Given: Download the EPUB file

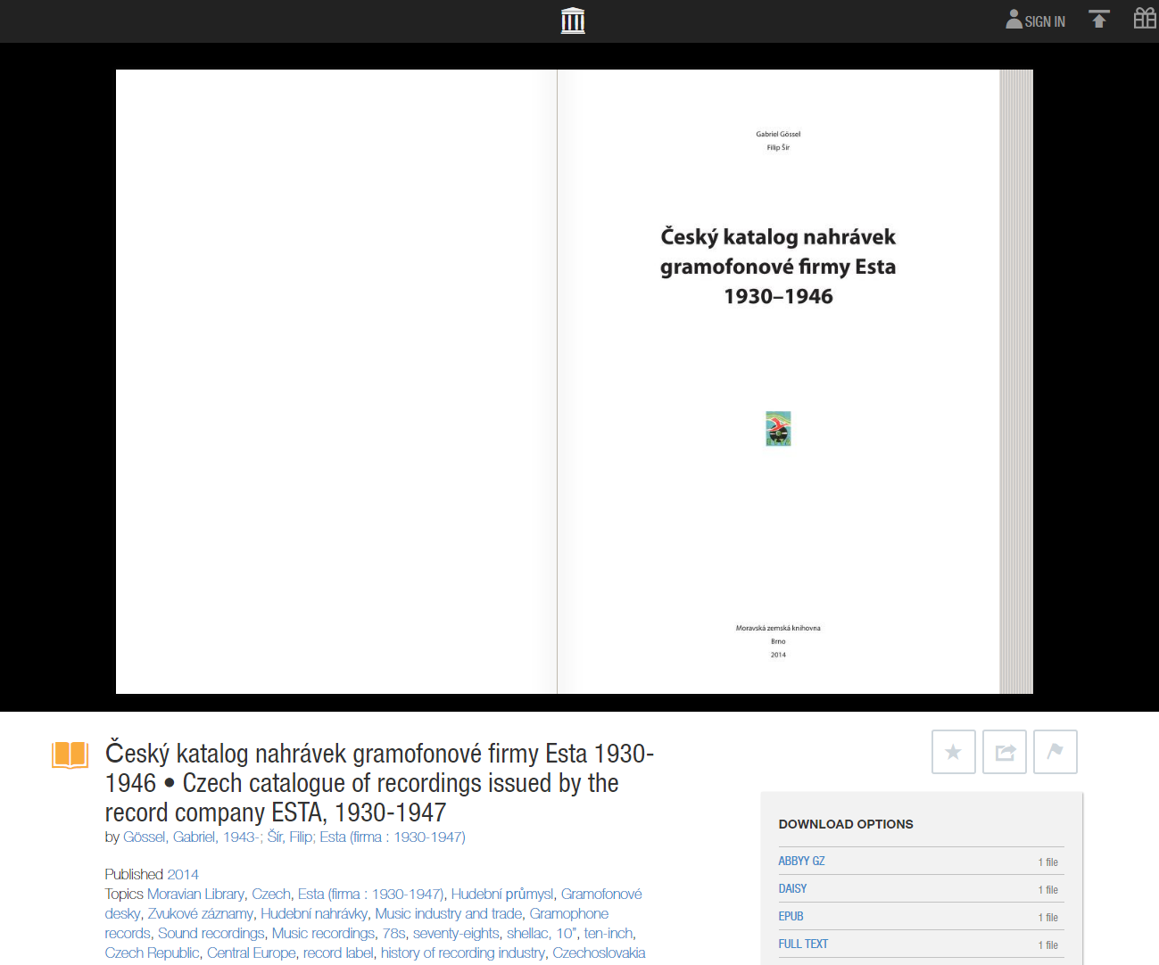Looking at the screenshot, I should click(x=791, y=916).
